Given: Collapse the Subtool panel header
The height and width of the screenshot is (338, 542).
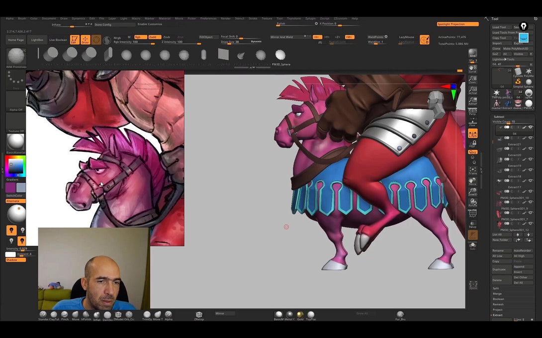Looking at the screenshot, I should coord(499,117).
